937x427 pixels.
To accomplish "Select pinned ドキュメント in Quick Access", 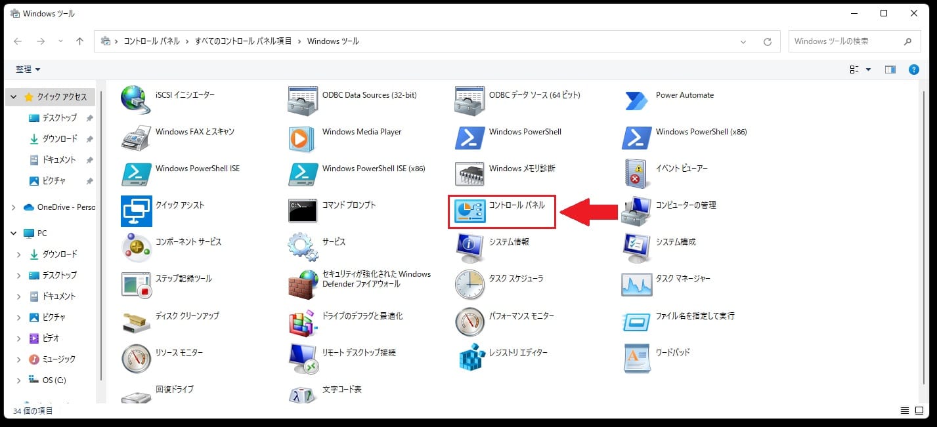I will click(x=59, y=160).
